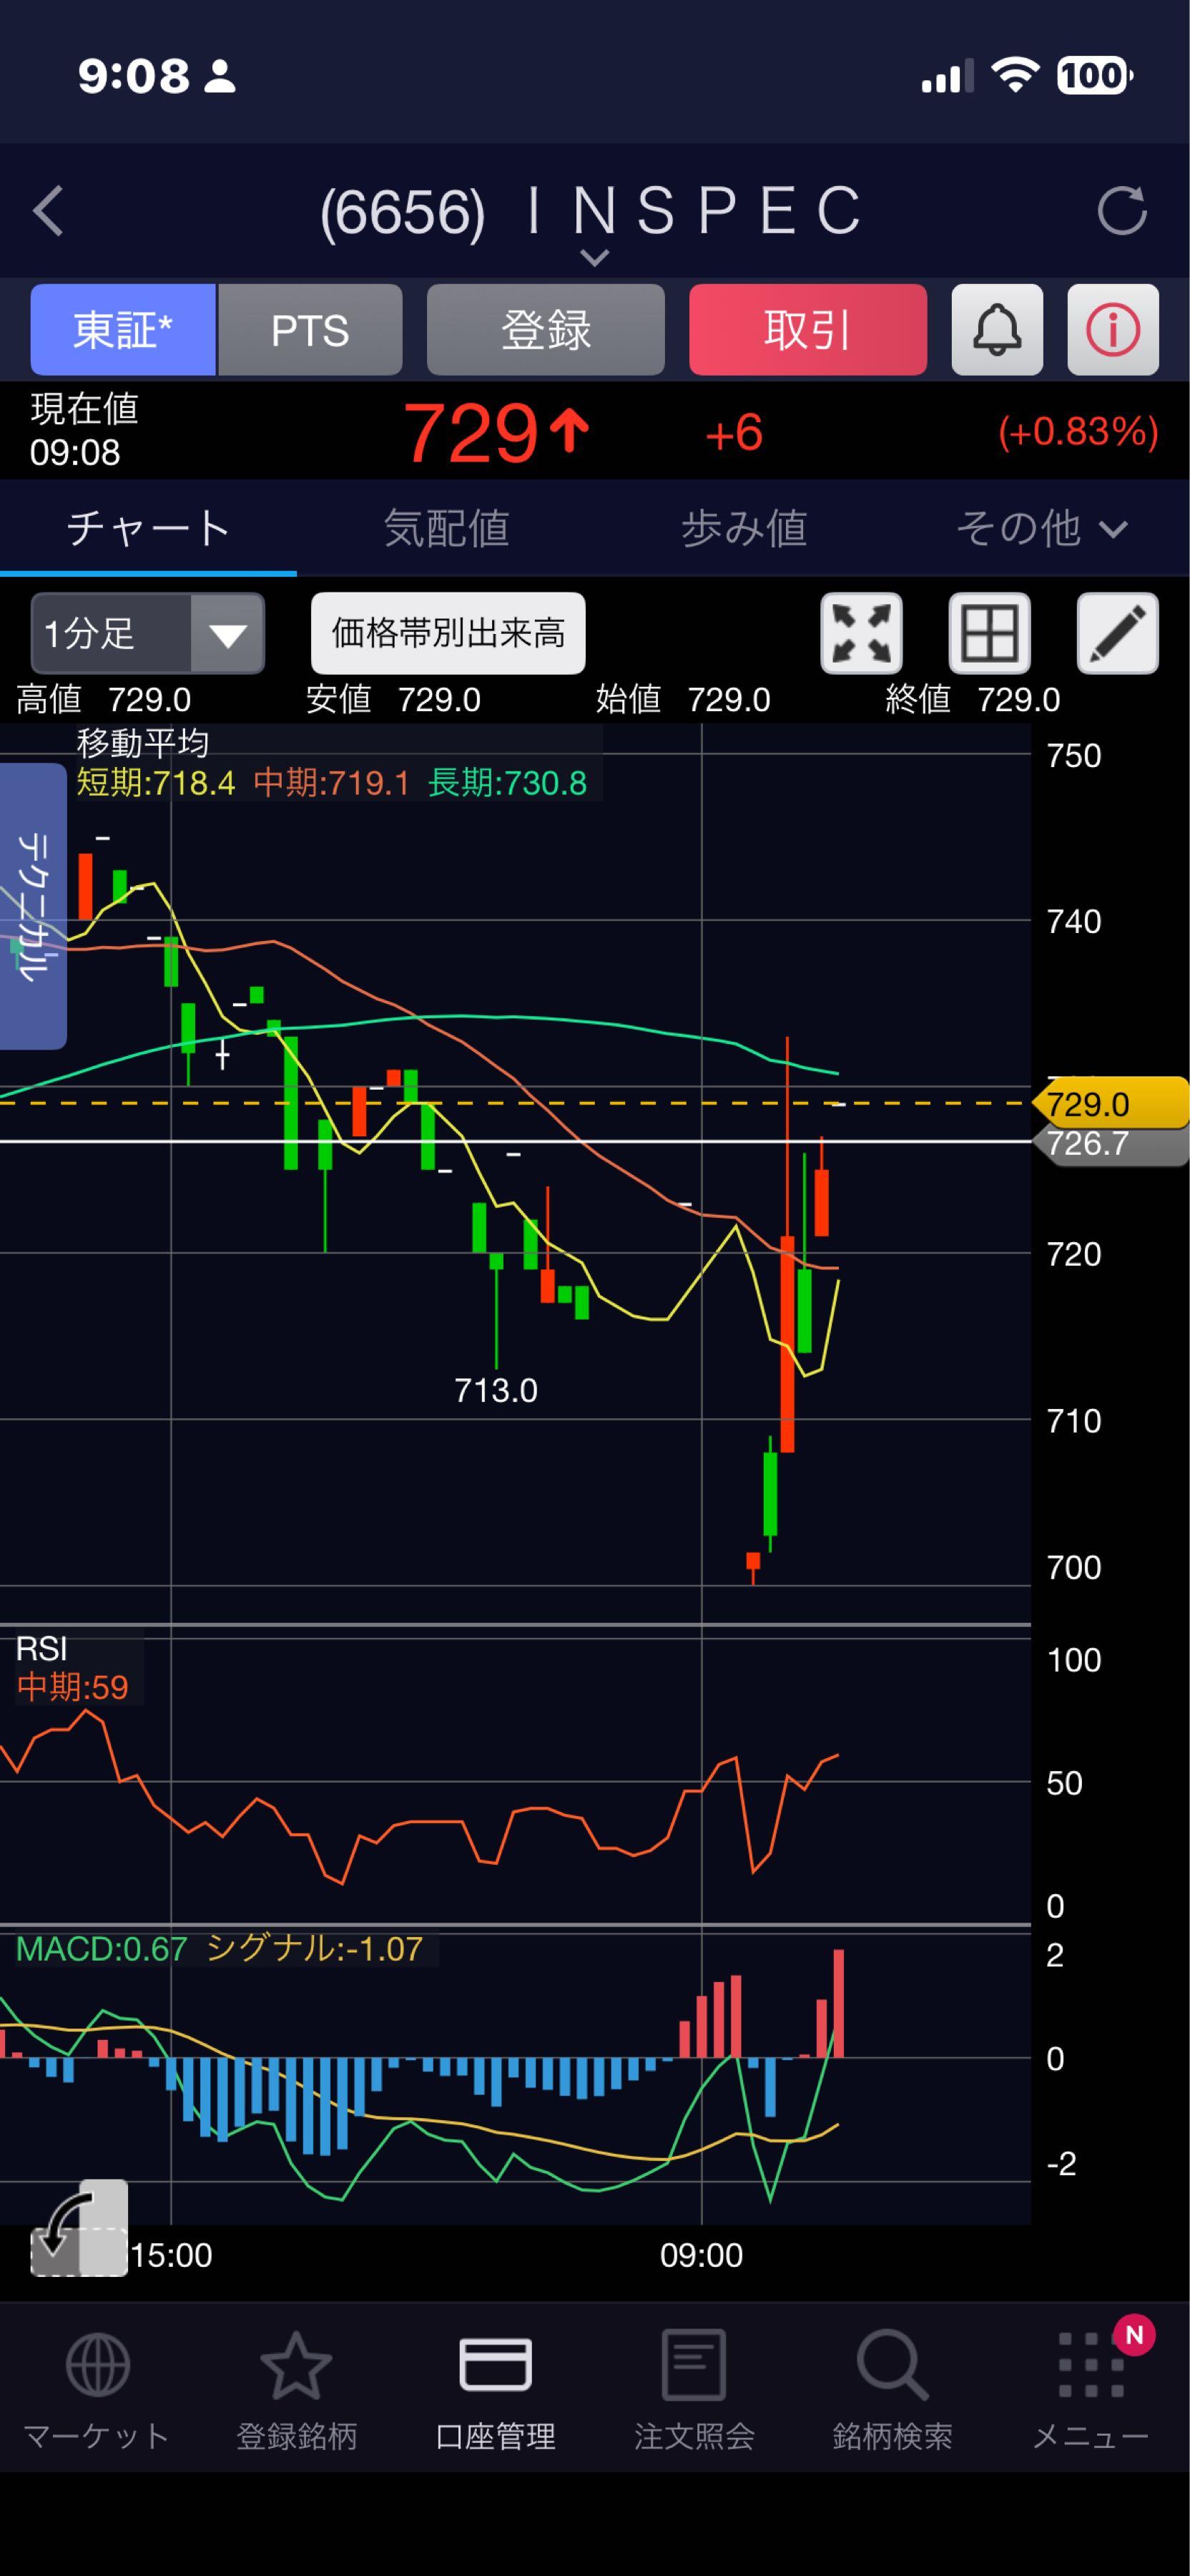Viewport: 1190px width, 2576px height.
Task: Tap the 短期:718.4 moving average label
Action: coord(156,783)
